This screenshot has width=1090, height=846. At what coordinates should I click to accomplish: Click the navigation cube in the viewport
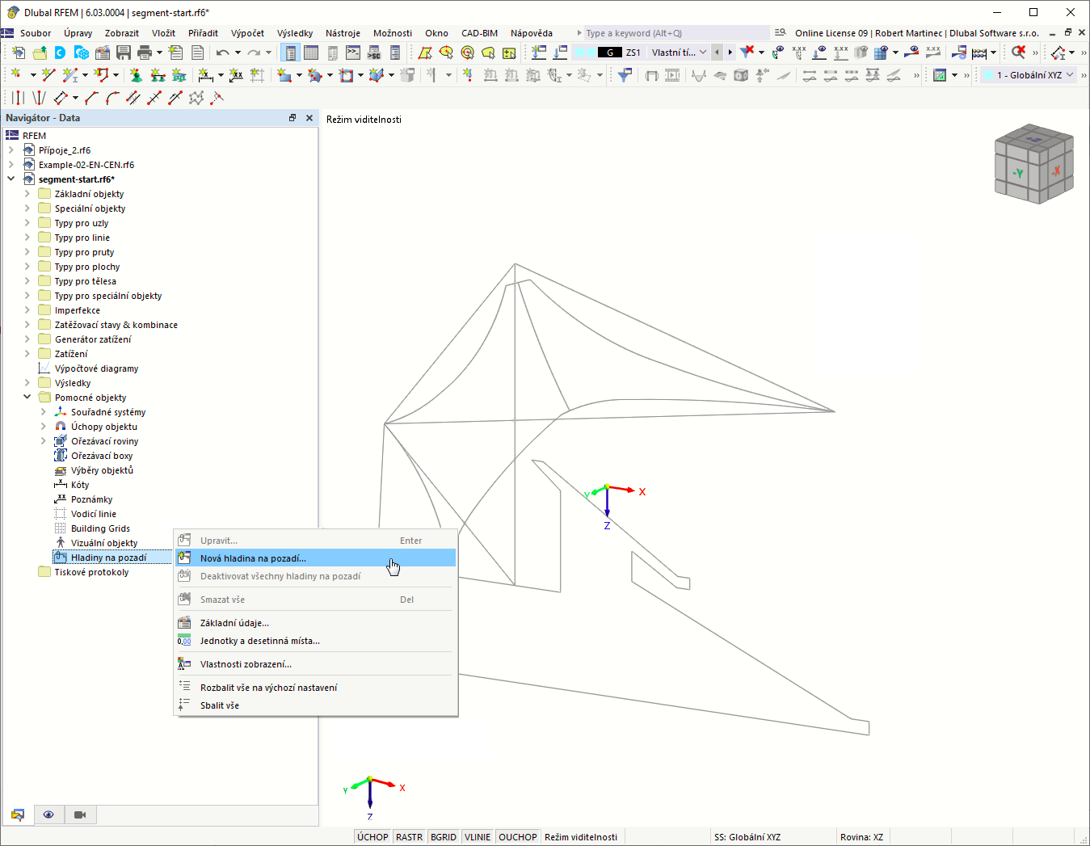coord(1034,163)
